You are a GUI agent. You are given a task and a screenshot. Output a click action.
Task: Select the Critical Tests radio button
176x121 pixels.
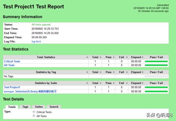(x=34, y=112)
